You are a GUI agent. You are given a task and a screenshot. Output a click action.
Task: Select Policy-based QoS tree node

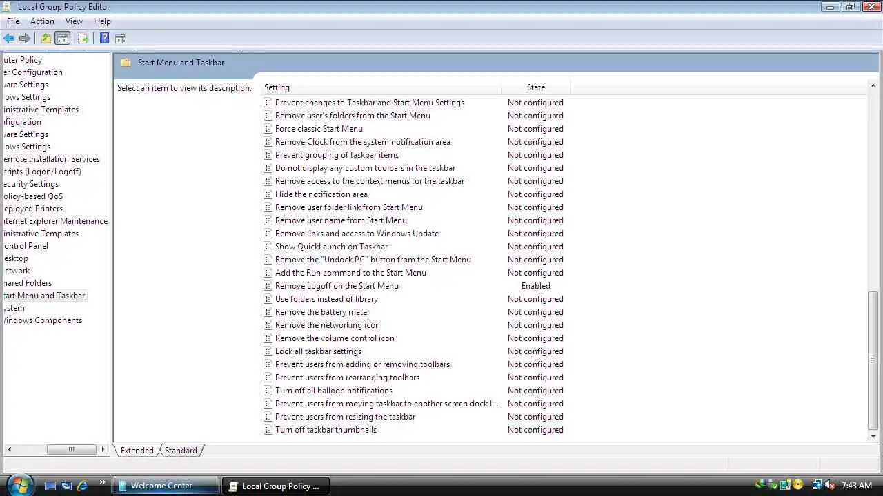[32, 196]
